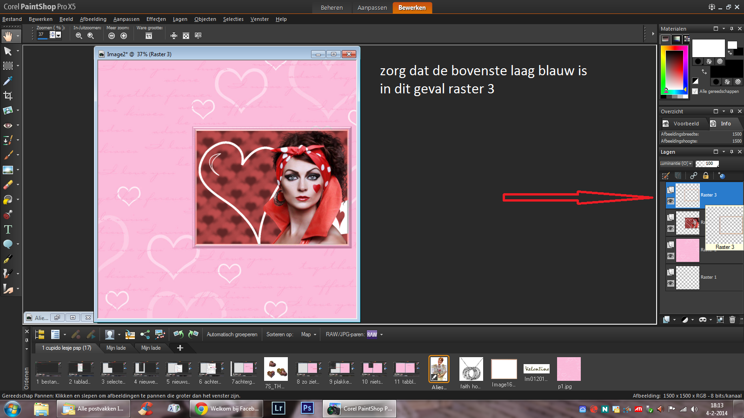Choose the Eraser tool
The image size is (744, 418).
tap(8, 185)
